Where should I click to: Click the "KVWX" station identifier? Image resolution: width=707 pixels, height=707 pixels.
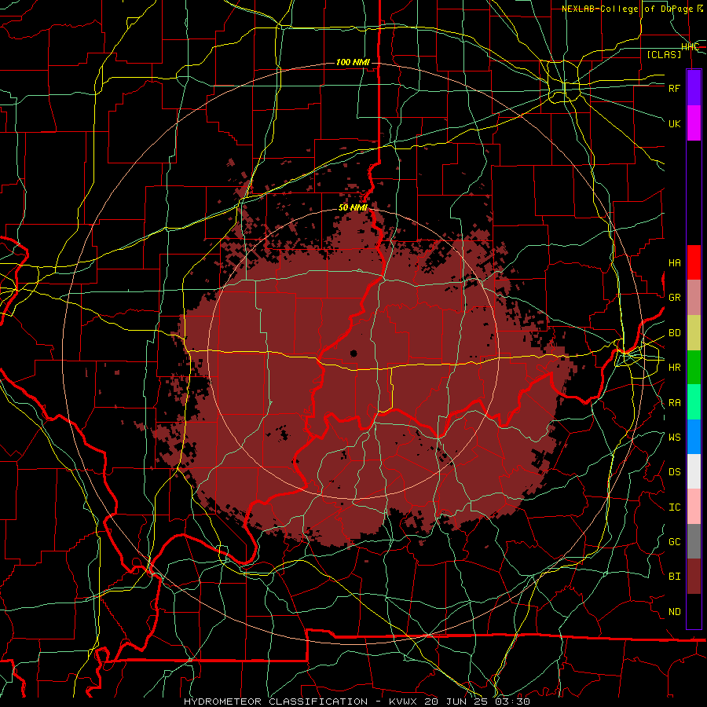pyautogui.click(x=403, y=702)
